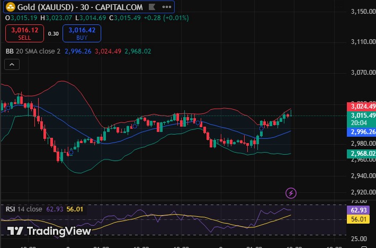
Task: Click the high price value 3,023.07
Action: tap(59, 18)
